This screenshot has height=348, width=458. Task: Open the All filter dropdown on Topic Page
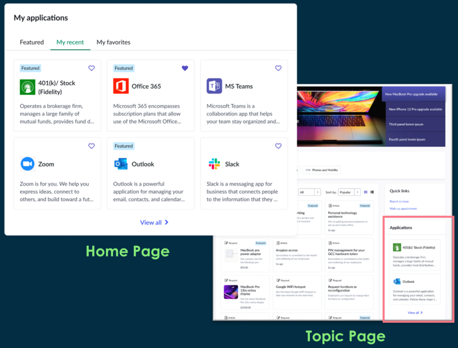(310, 192)
